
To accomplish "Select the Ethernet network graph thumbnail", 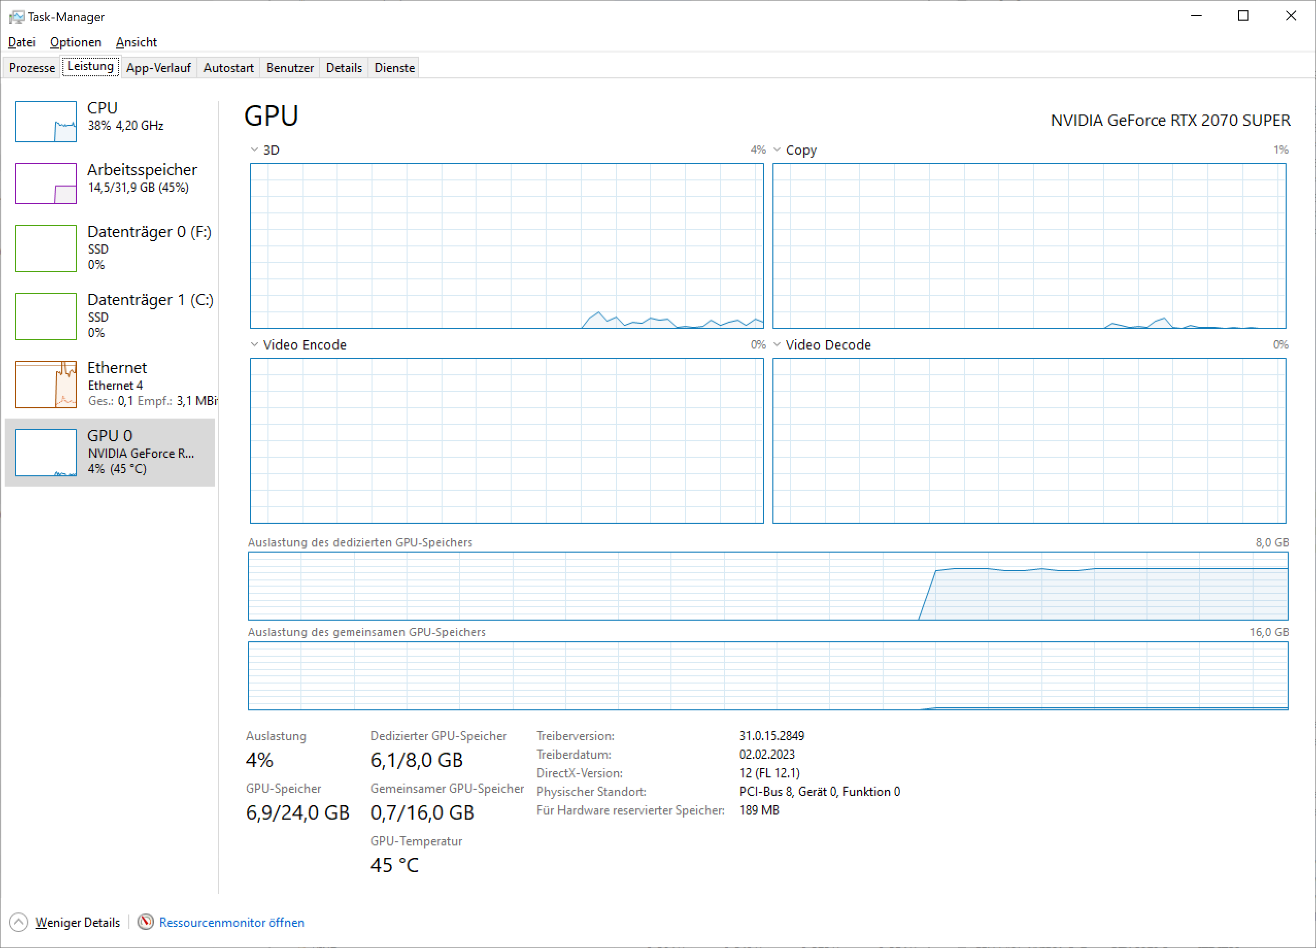I will coord(45,385).
